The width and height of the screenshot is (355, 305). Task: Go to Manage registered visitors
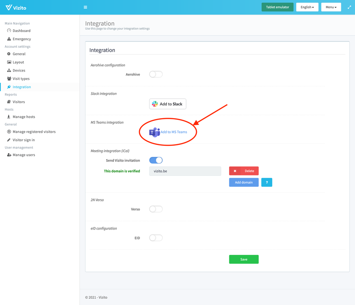34,132
